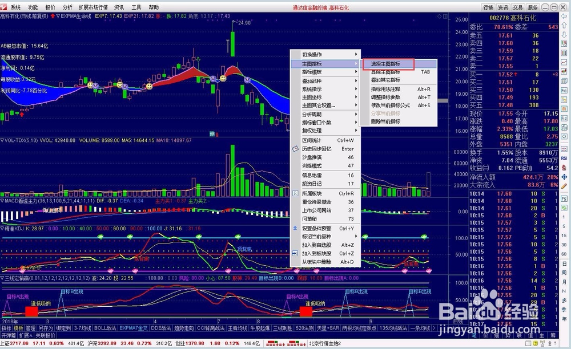This screenshot has width=571, height=349.
Task: Click the 服务 button at top right
Action: coord(532,7)
